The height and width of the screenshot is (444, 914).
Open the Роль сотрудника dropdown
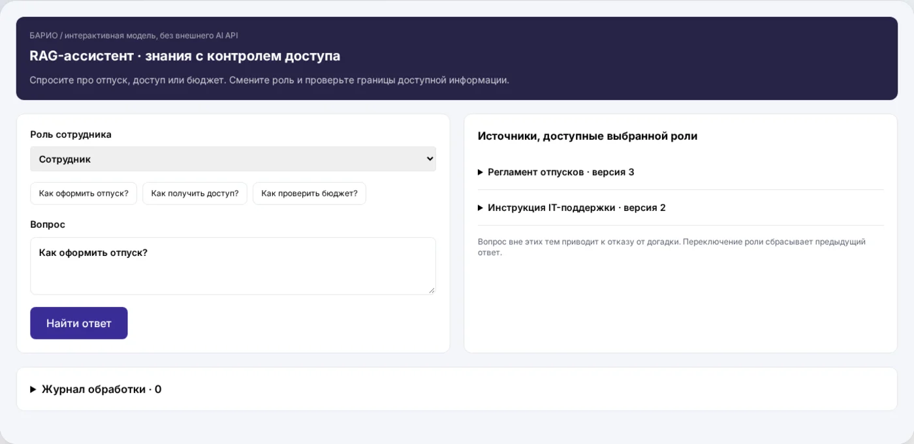(233, 159)
